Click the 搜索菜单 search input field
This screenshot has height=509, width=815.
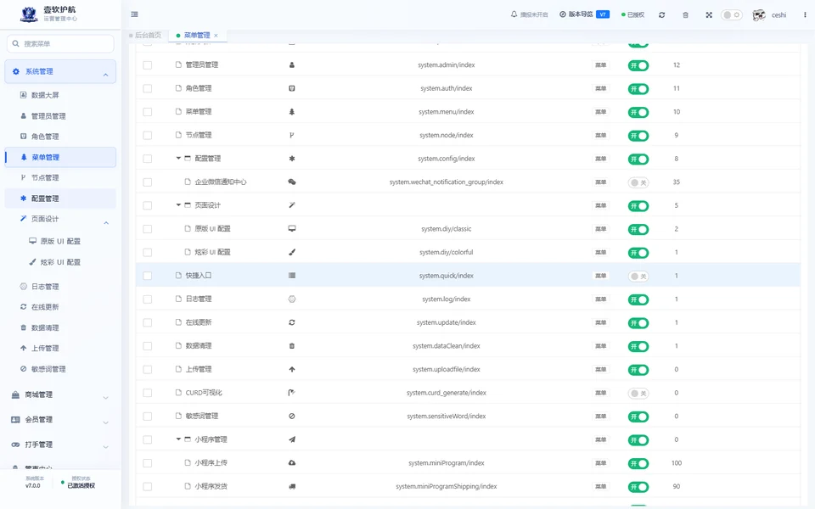coord(60,43)
